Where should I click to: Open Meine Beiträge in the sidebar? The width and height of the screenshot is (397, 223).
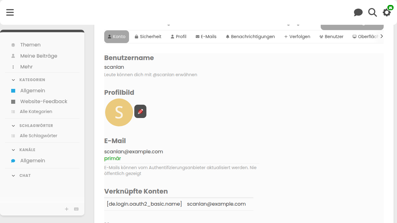point(38,56)
